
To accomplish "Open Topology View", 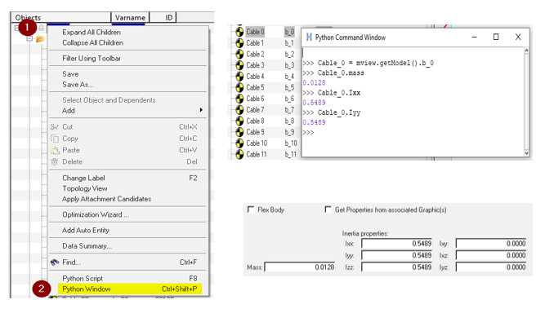I will (x=85, y=188).
